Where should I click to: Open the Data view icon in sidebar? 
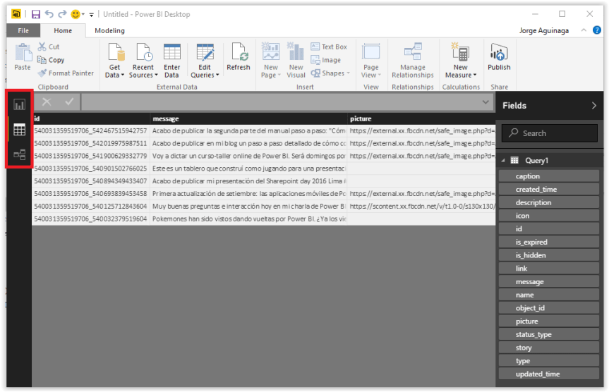[19, 130]
